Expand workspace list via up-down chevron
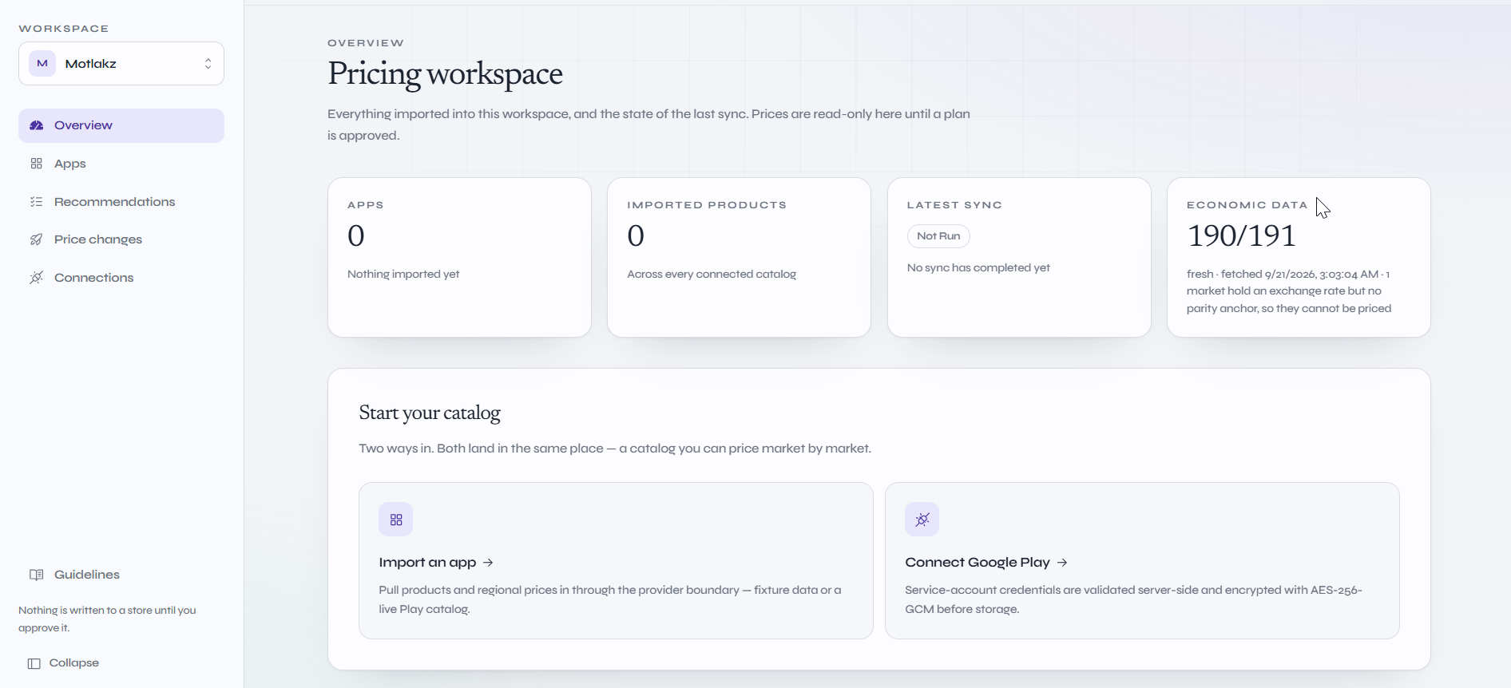 click(x=208, y=64)
